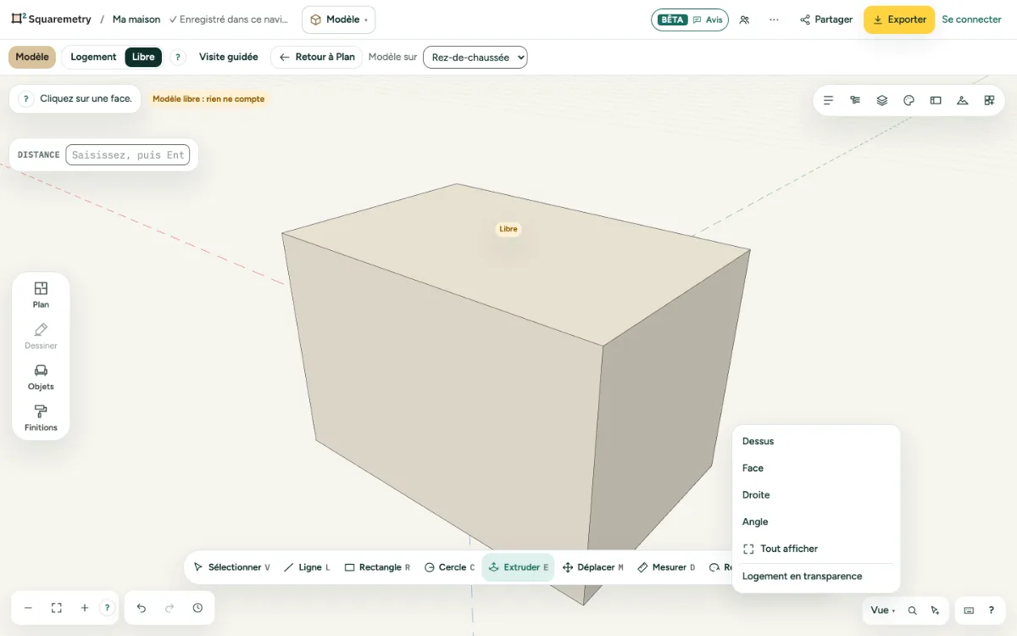This screenshot has width=1017, height=636.
Task: Open the Plan view from the sidebar
Action: click(x=41, y=294)
